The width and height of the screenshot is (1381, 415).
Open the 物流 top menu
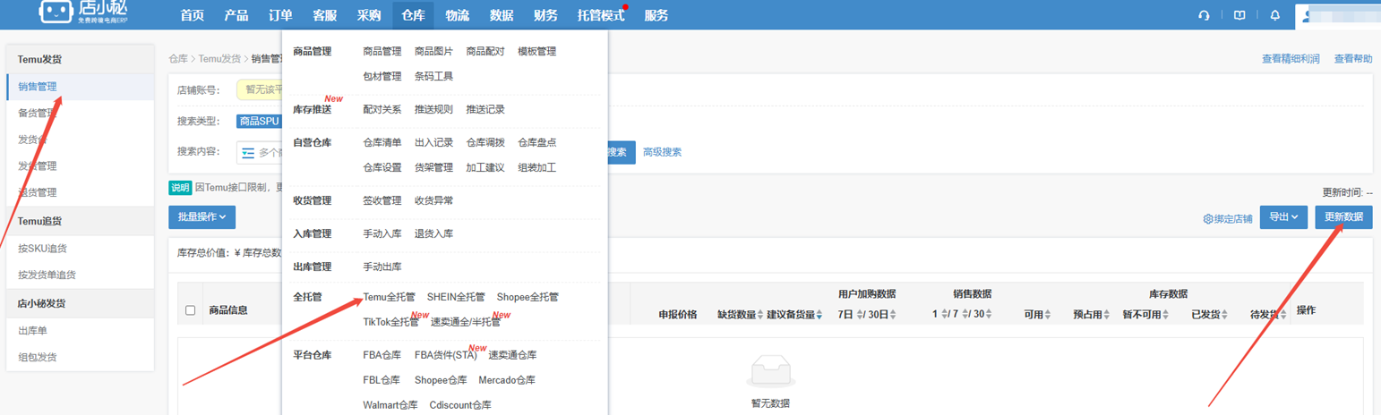pyautogui.click(x=457, y=15)
